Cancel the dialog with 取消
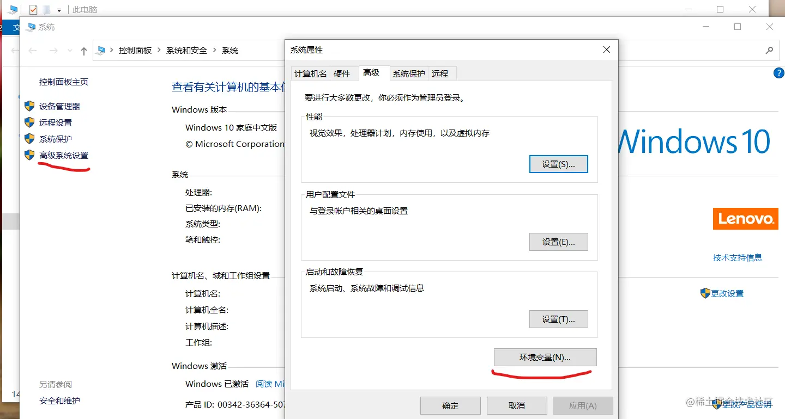785x419 pixels. 517,406
